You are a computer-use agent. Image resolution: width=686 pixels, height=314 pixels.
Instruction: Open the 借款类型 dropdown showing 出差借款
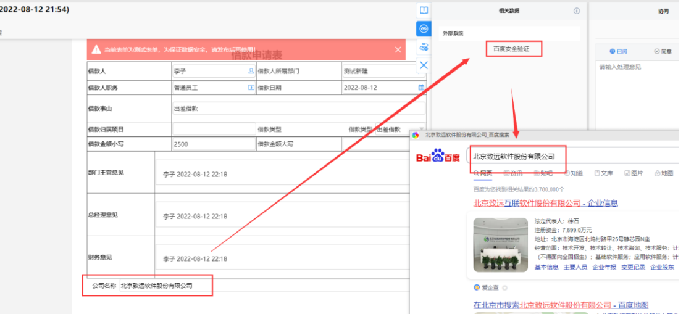[400, 130]
